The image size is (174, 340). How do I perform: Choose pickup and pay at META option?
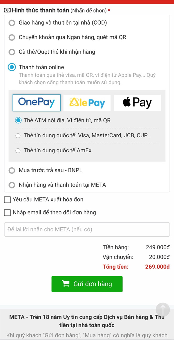pos(12,185)
